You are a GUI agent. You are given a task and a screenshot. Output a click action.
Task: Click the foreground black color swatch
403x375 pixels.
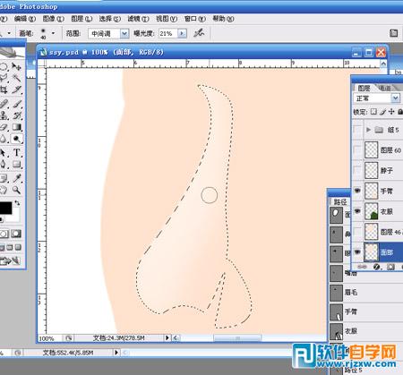point(5,208)
